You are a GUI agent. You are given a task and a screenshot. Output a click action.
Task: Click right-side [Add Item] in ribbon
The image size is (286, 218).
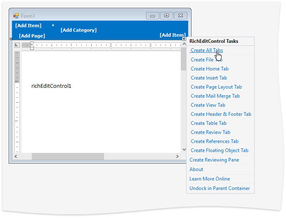click(173, 35)
